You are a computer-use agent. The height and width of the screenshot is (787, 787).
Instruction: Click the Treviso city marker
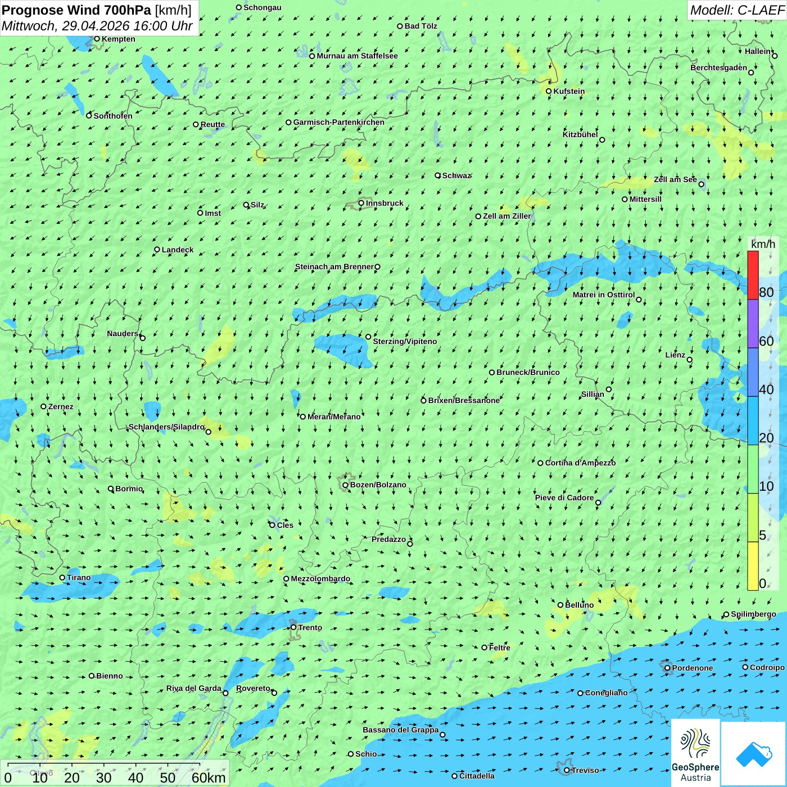567,770
